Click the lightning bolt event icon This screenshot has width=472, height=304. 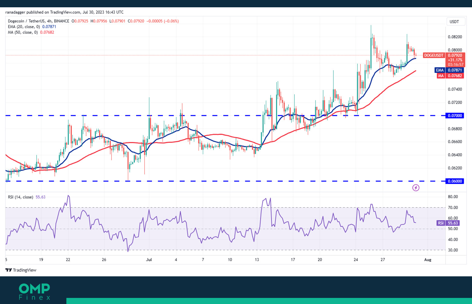(416, 188)
